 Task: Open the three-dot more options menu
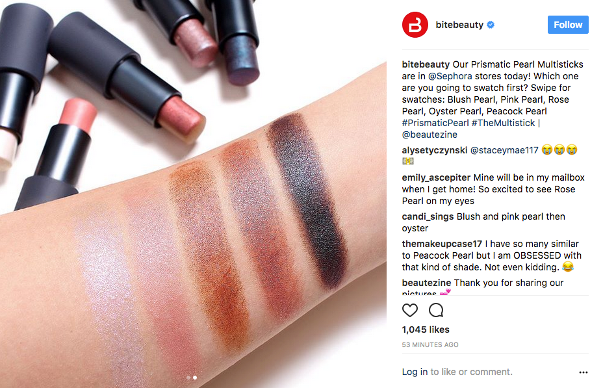(x=583, y=372)
